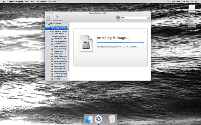Click the Erase Macintosh HD row icon
Image resolution: width=201 pixels, height=125 pixels.
pyautogui.click(x=50, y=26)
